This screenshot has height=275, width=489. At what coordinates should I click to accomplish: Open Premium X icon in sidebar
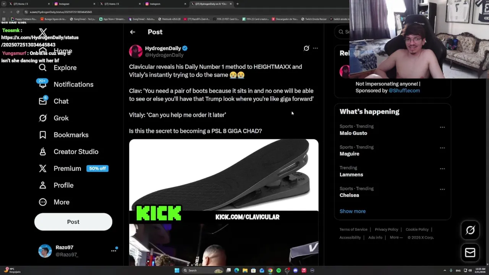pos(43,168)
